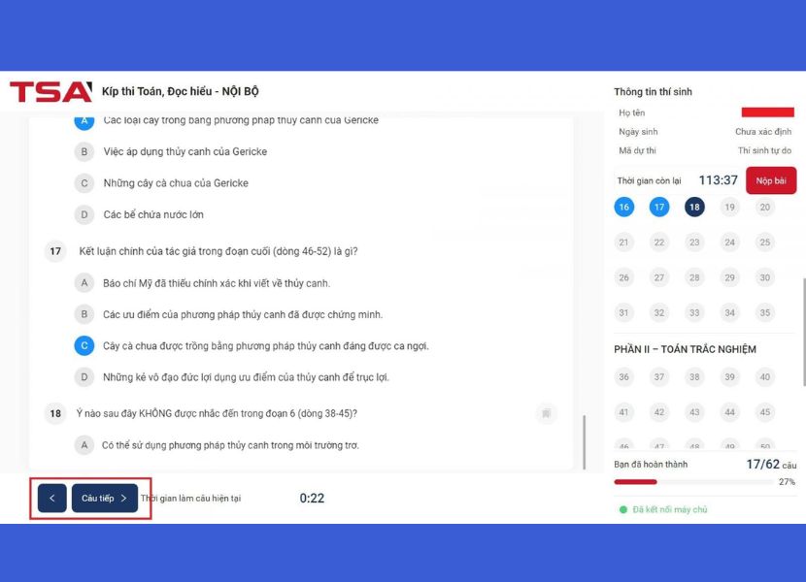Image resolution: width=806 pixels, height=582 pixels.
Task: Click the 'PHẦN II – TOÁN TRẮC NGHIỆM' section header
Action: 685,349
